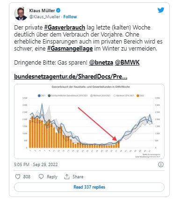This screenshot has width=181, height=204.
Task: Open the #Gasmangellage hashtag
Action: tap(70, 49)
